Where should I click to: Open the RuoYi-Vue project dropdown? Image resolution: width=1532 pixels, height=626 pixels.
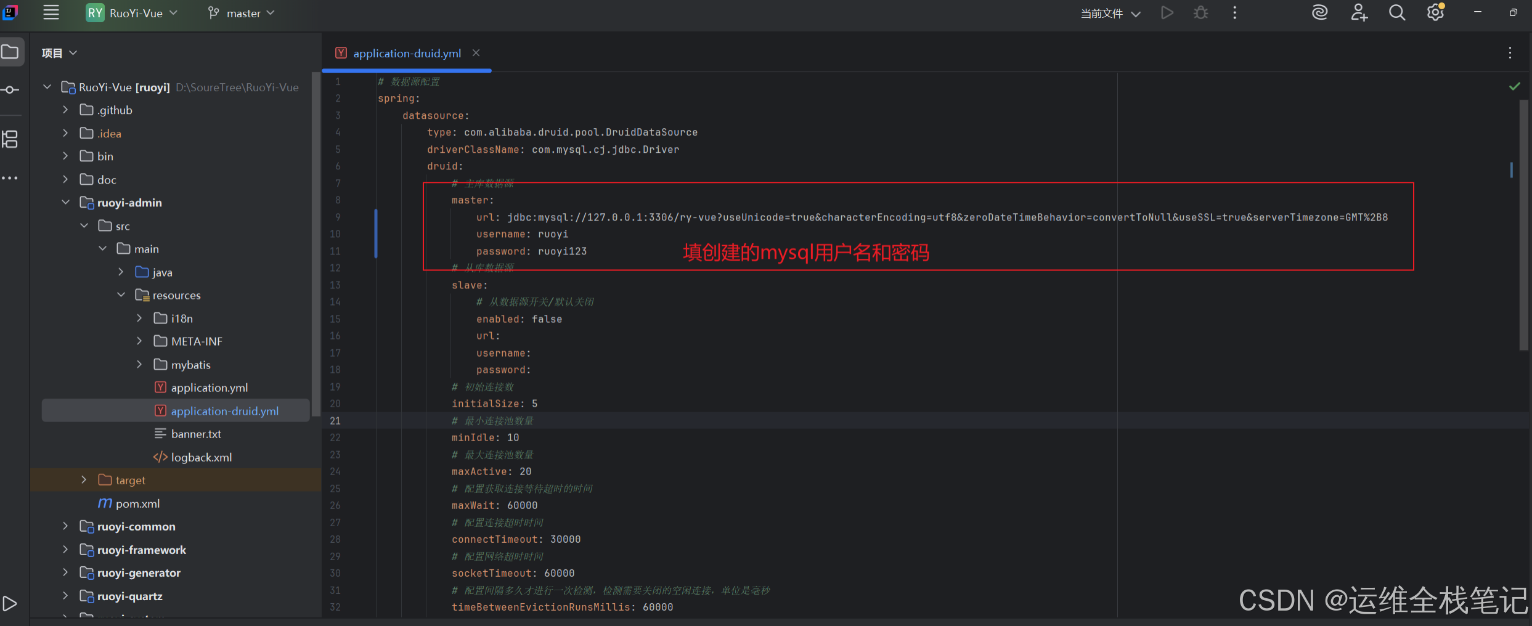[144, 13]
